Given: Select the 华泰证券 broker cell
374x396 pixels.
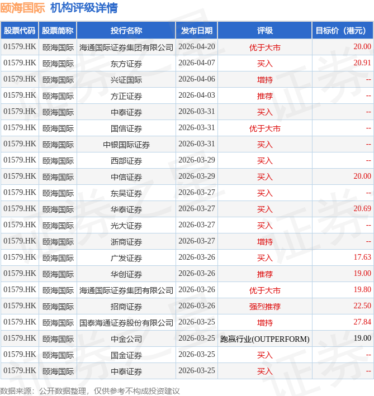Looking at the screenshot, I should point(126,209).
